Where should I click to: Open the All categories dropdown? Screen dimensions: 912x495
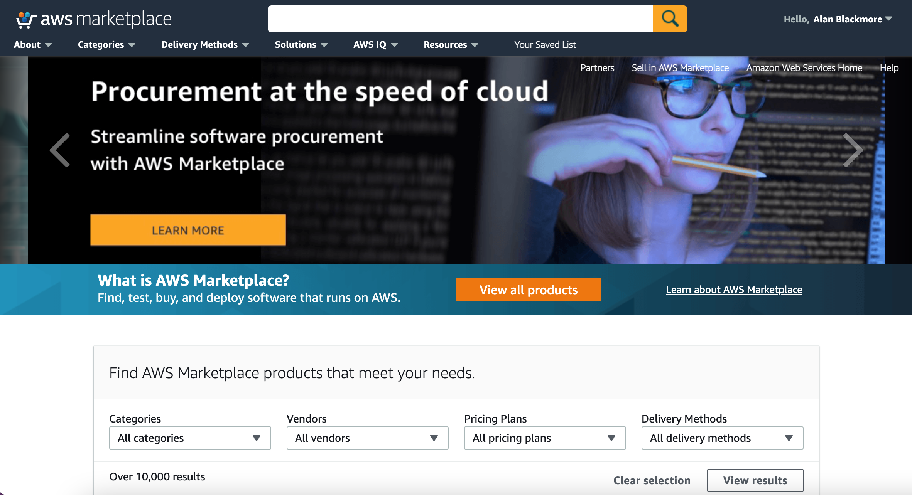coord(190,438)
